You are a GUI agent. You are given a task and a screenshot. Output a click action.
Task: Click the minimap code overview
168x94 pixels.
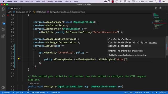coord(159,21)
